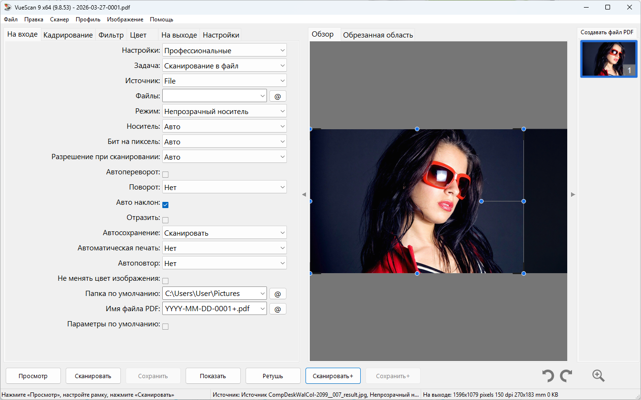
Task: Switch to the Кадрирование tab
Action: click(x=68, y=35)
